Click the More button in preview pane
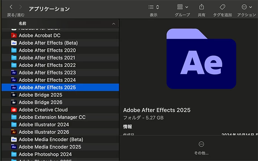 click(201, 148)
